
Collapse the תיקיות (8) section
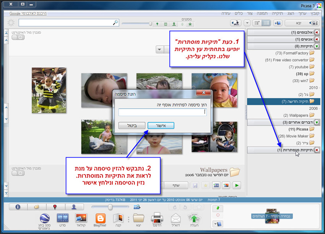tap(317, 46)
